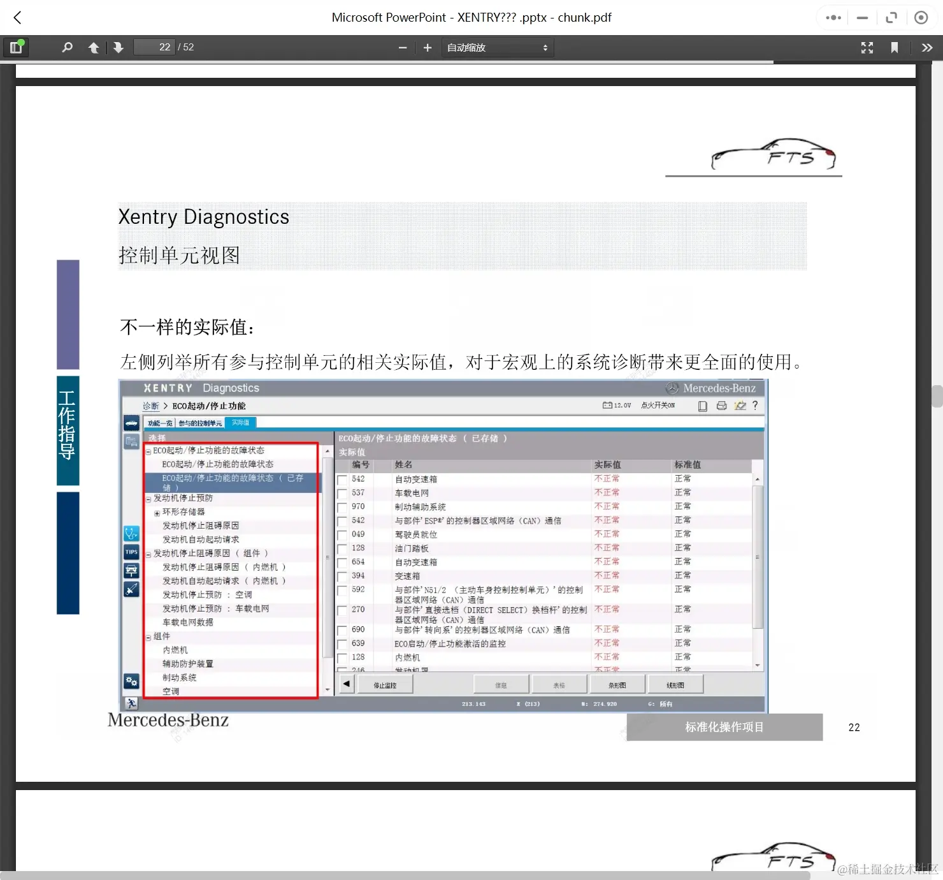This screenshot has width=943, height=880.
Task: Go to the previous page
Action: 93,47
